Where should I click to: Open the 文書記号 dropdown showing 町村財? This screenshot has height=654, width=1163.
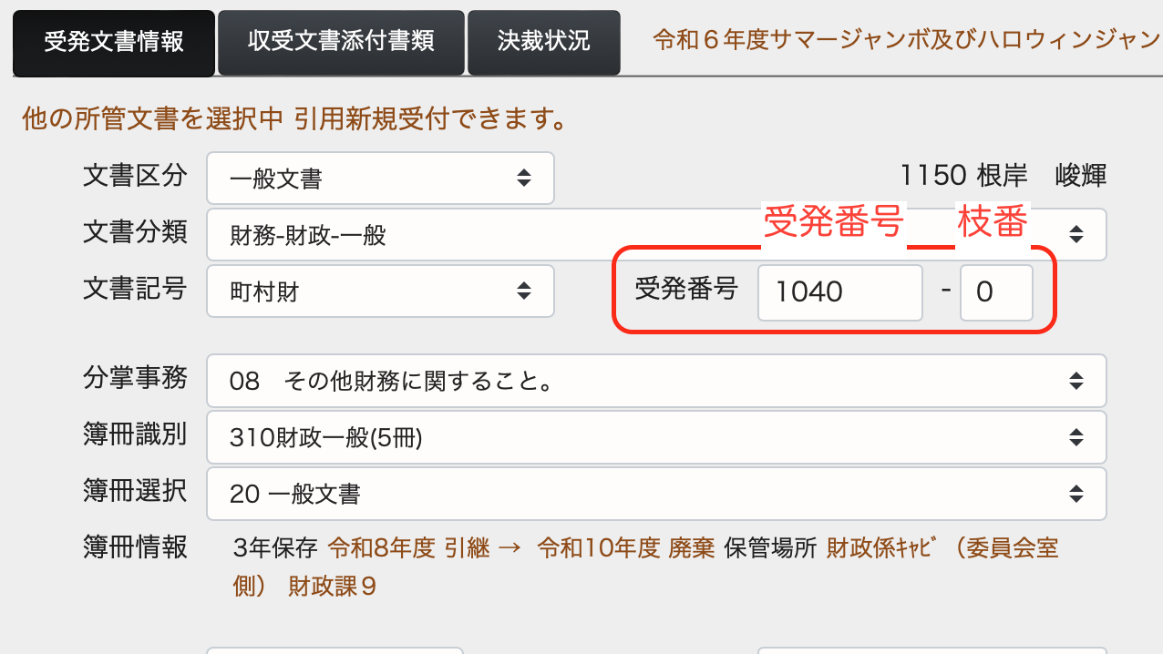click(x=380, y=291)
